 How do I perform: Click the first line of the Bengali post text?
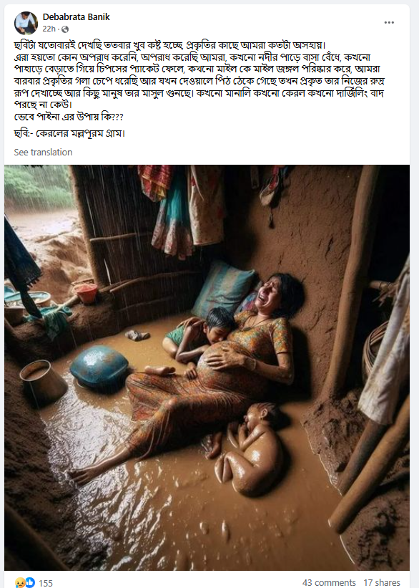[169, 45]
